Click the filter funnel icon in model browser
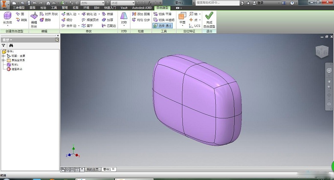The height and width of the screenshot is (180, 334). (x=3, y=45)
